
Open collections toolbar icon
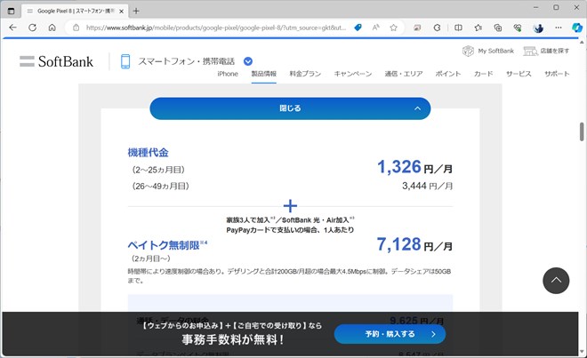pyautogui.click(x=498, y=28)
